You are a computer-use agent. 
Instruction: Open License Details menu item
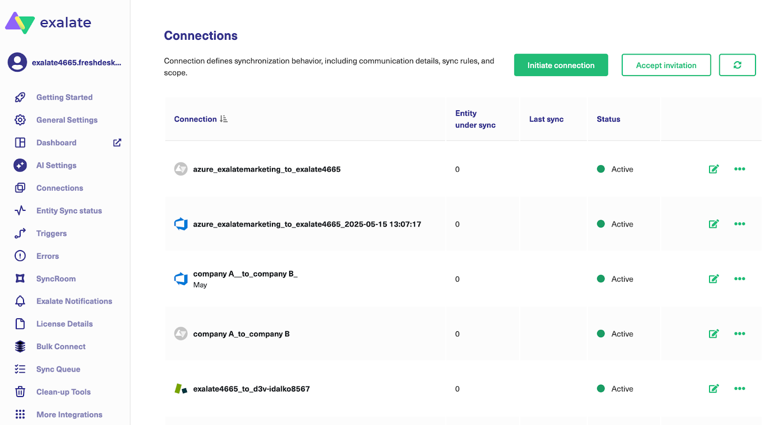tap(65, 324)
